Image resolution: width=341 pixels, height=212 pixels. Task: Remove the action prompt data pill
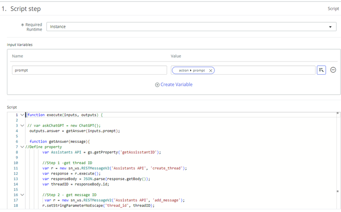click(210, 71)
